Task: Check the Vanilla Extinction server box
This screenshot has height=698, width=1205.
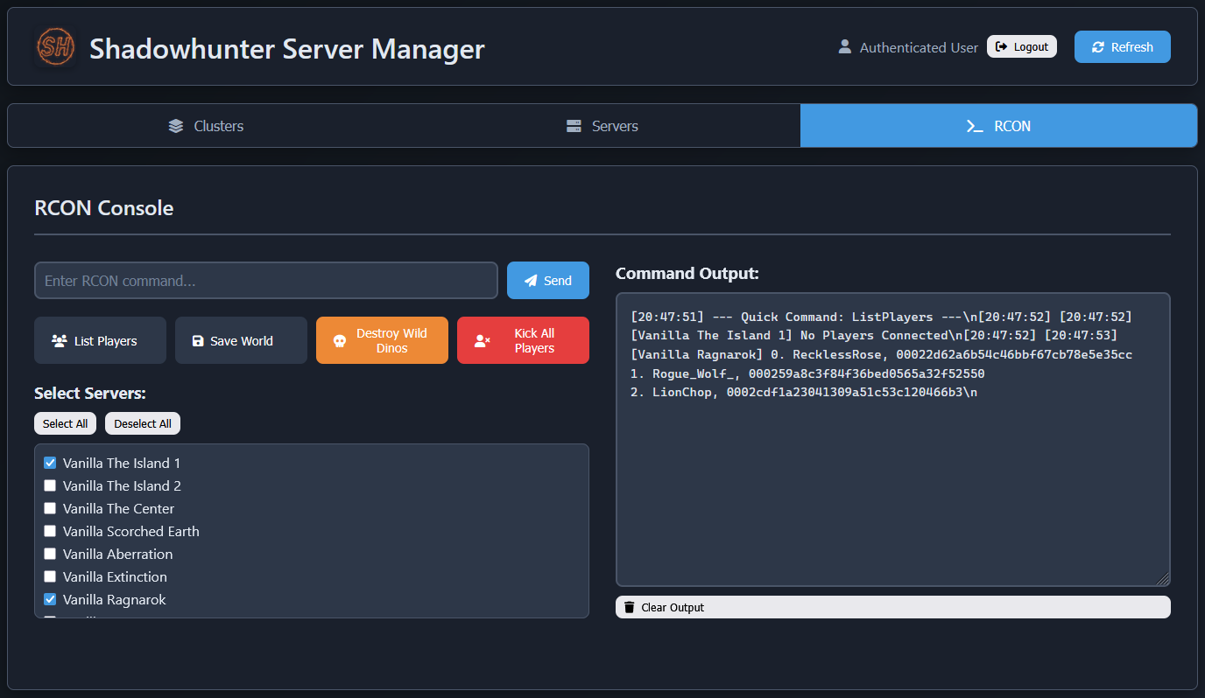Action: click(x=50, y=576)
